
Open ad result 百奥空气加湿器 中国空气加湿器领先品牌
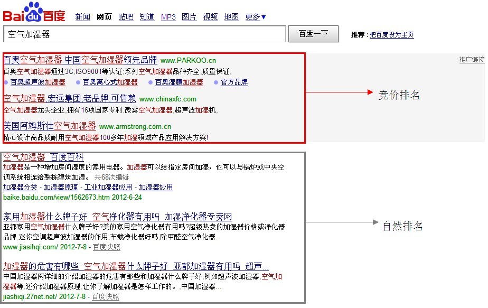(80, 60)
